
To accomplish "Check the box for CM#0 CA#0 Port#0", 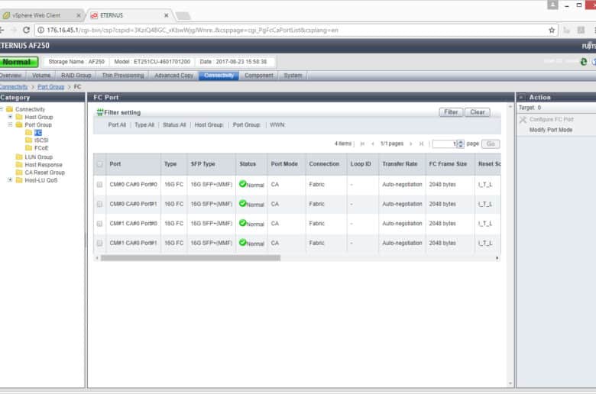I will click(99, 185).
